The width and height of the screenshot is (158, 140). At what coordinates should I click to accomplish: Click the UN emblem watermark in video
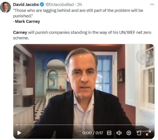click(145, 57)
